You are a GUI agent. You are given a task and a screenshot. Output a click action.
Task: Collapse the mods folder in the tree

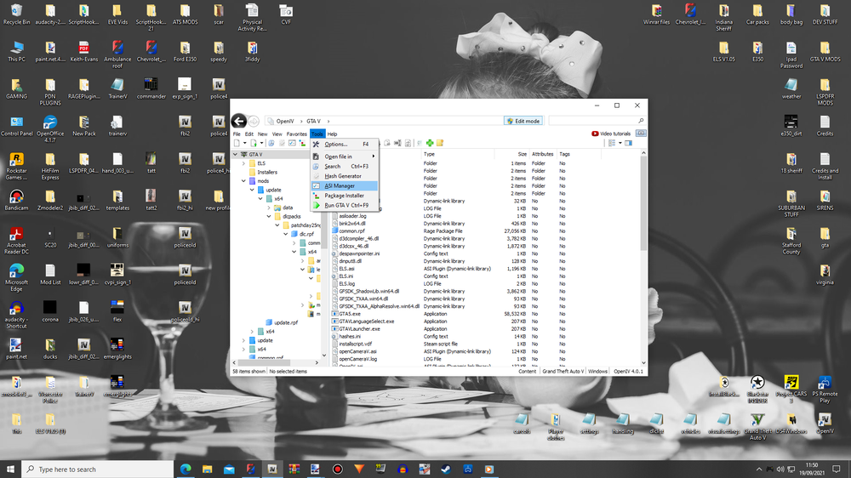[244, 181]
